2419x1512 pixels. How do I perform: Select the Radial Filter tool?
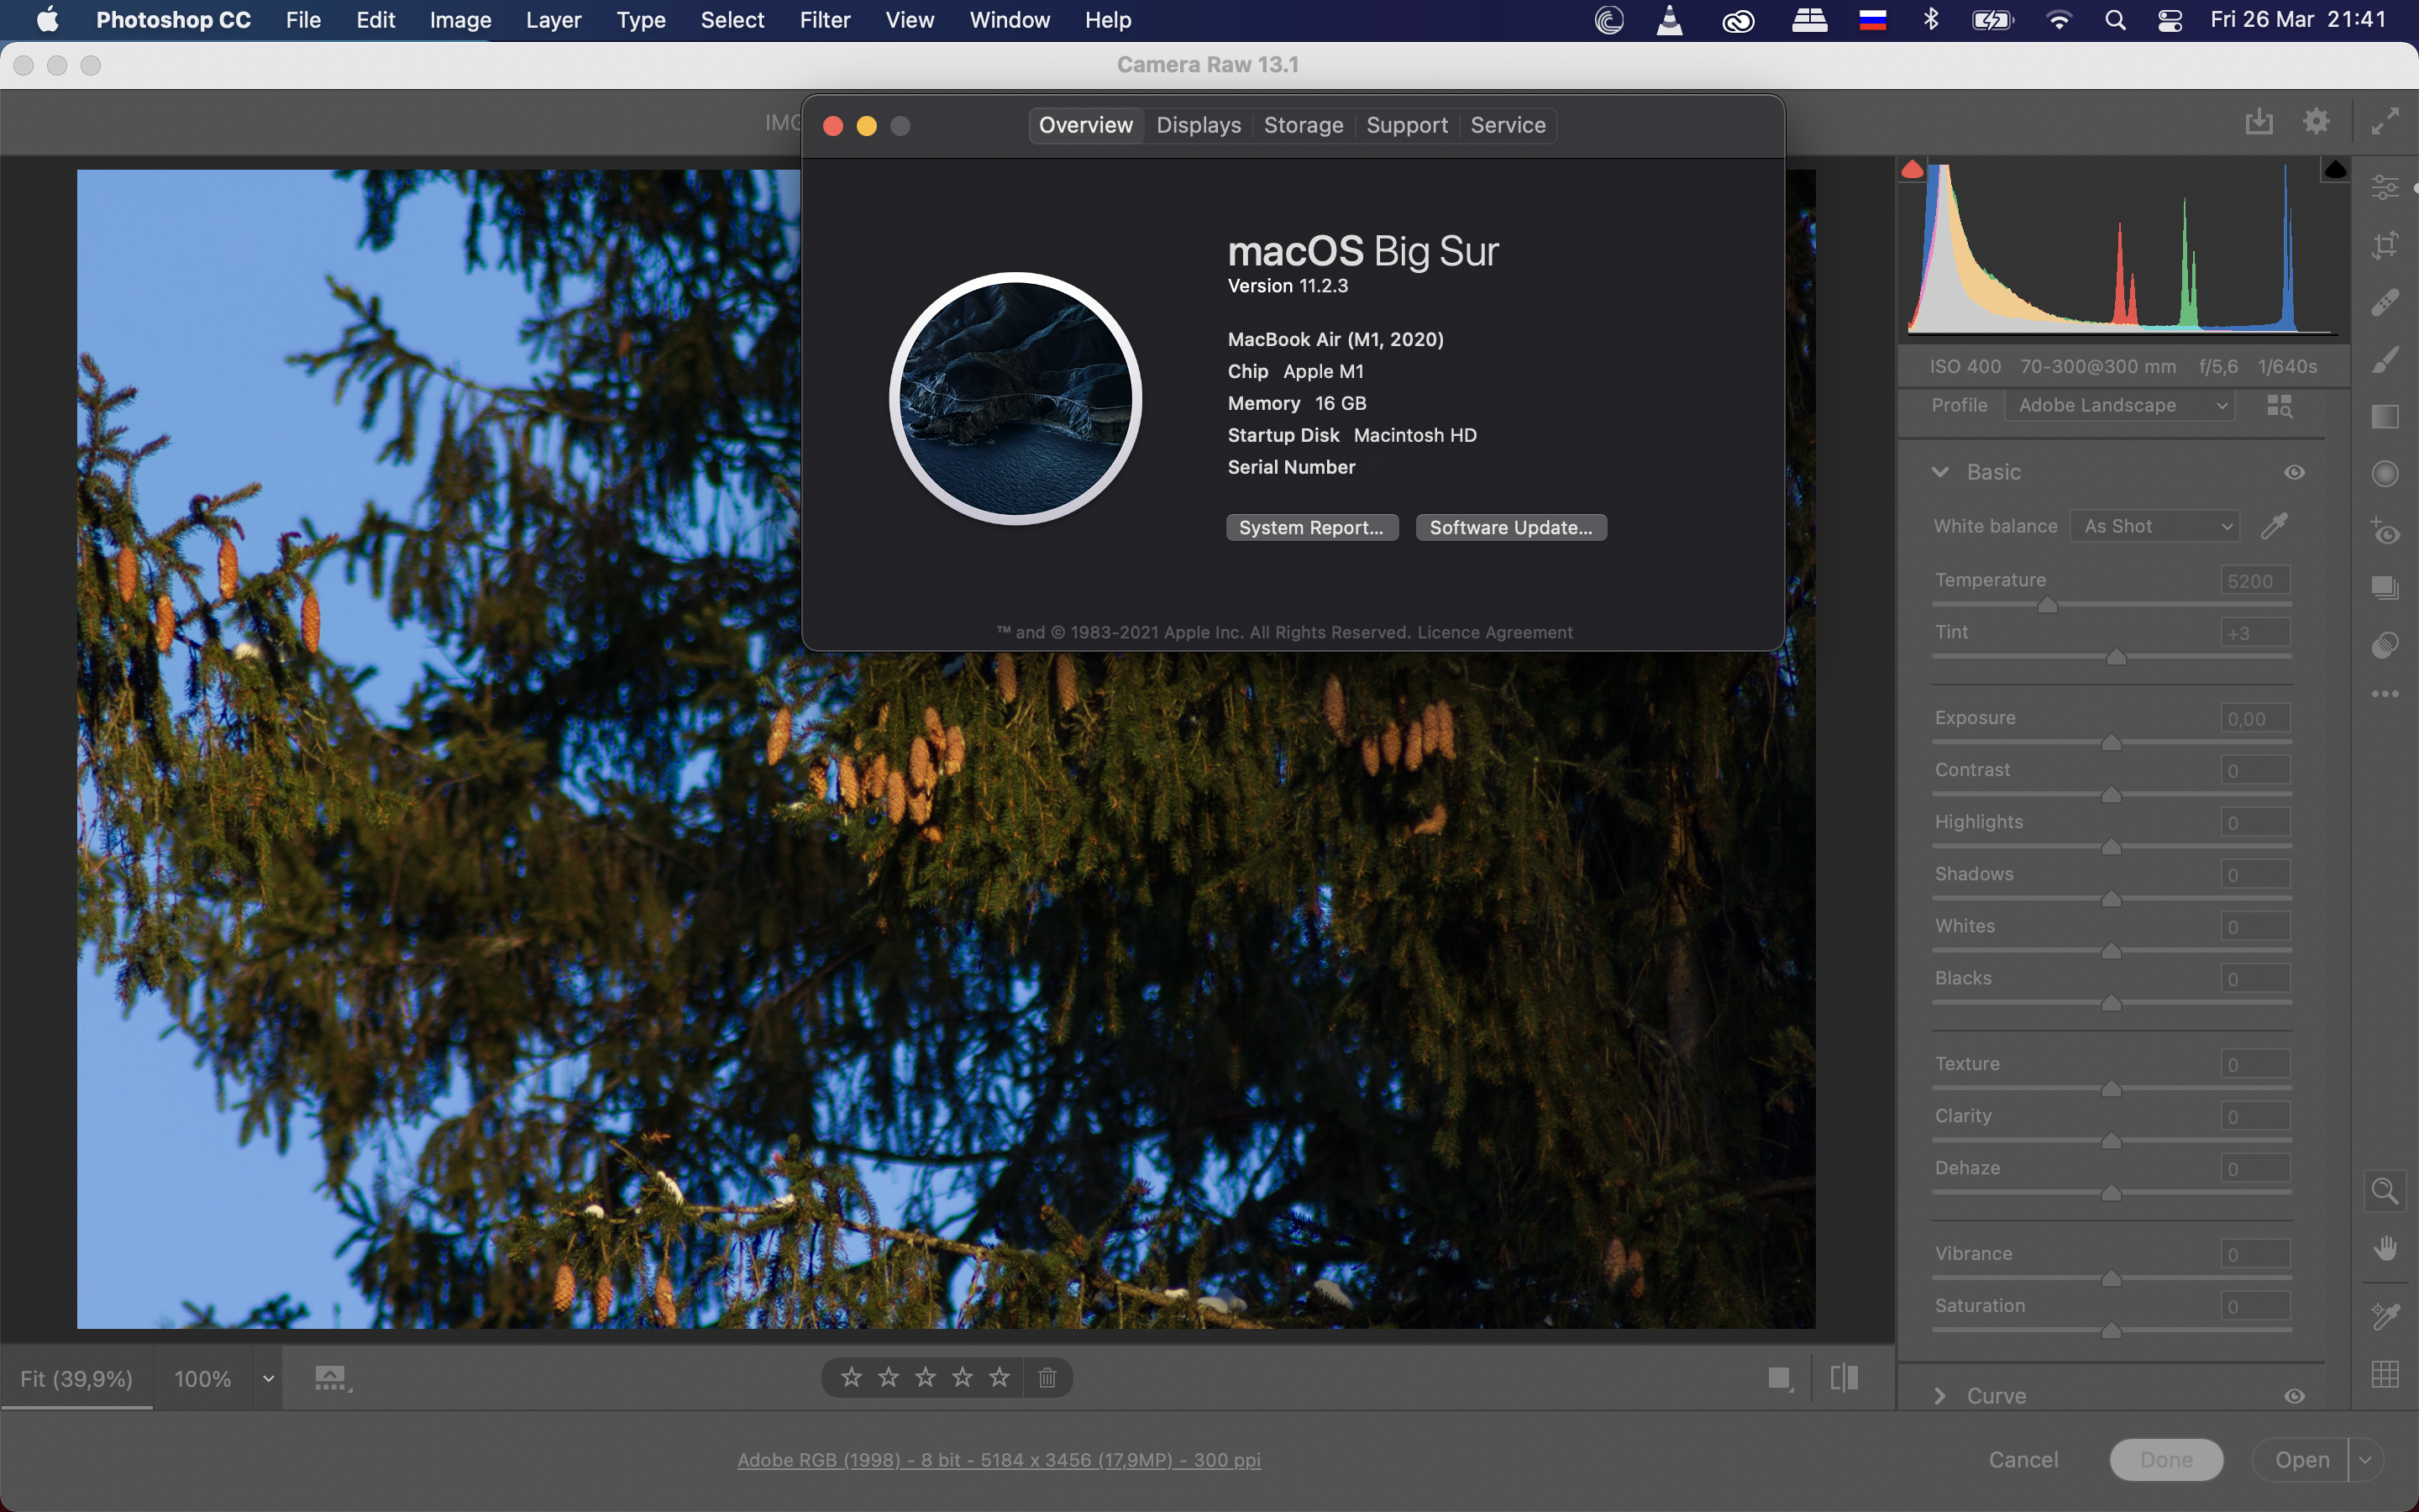point(2385,474)
